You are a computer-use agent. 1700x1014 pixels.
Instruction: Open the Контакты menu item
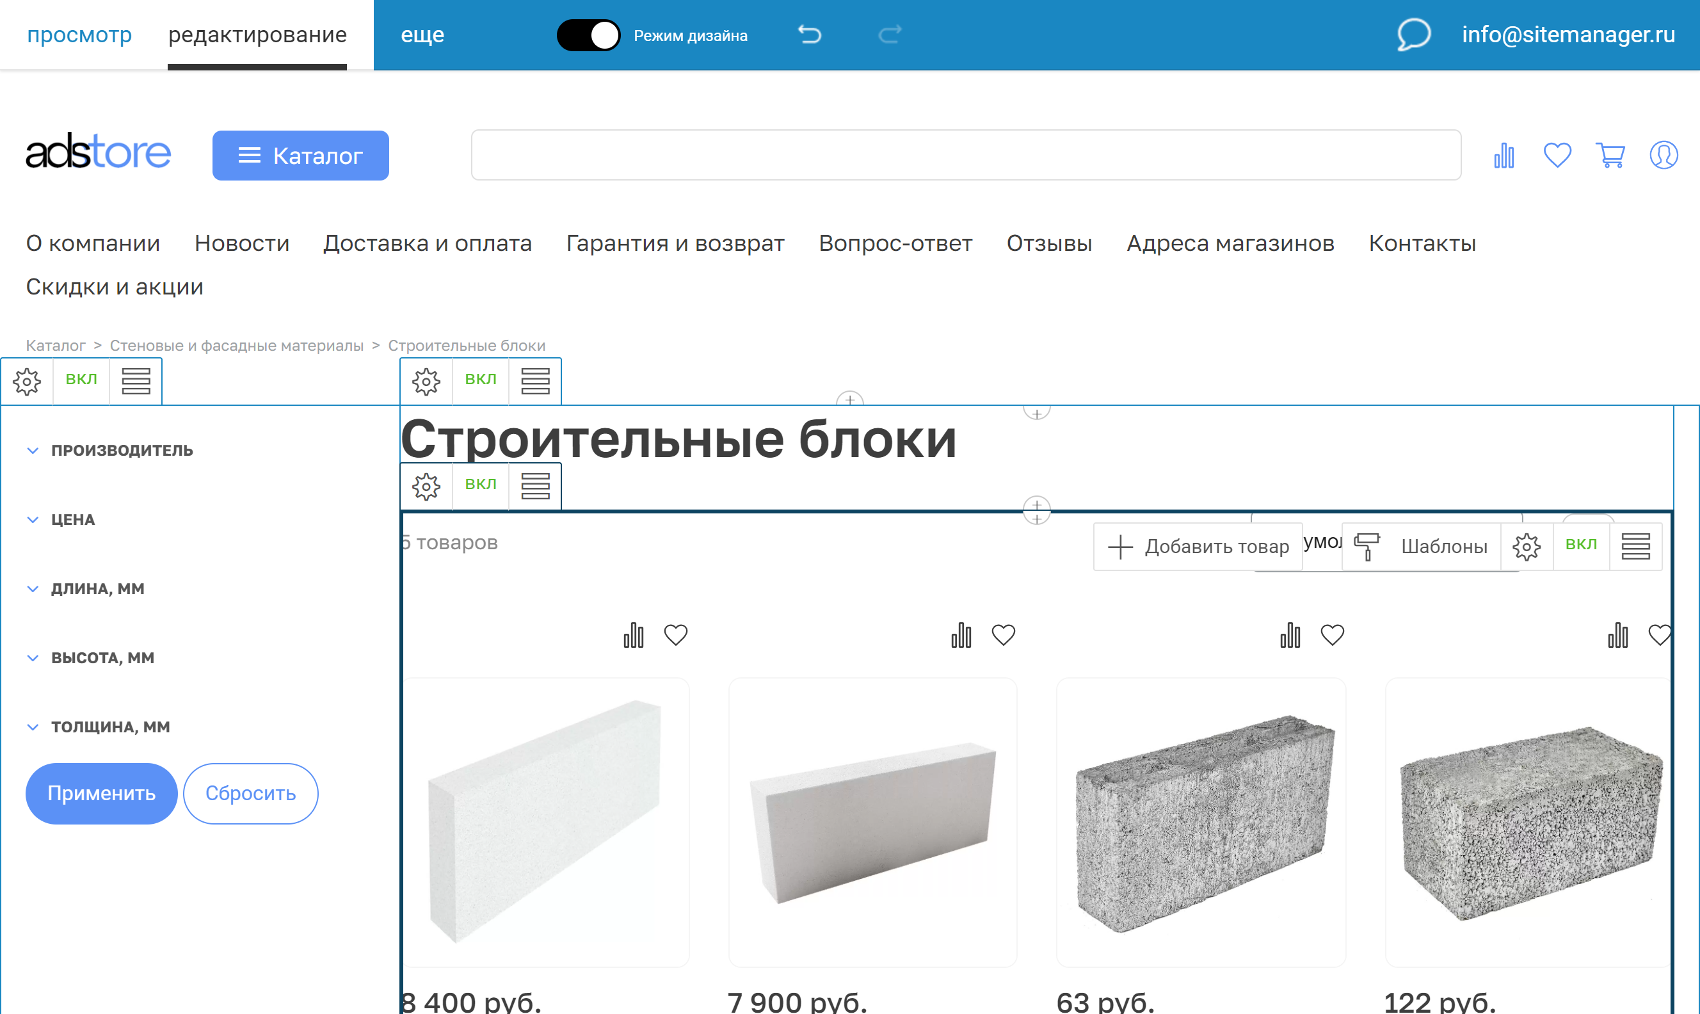[x=1422, y=243]
